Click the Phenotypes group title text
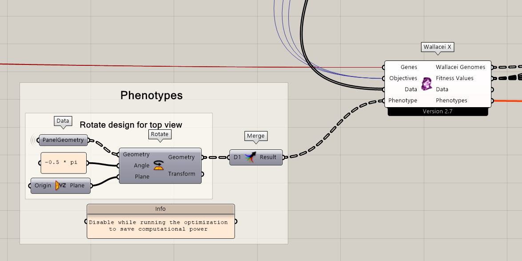This screenshot has height=261, width=522. pos(151,95)
